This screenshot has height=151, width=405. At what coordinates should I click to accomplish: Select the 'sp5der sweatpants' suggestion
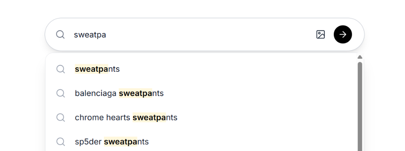pyautogui.click(x=201, y=141)
